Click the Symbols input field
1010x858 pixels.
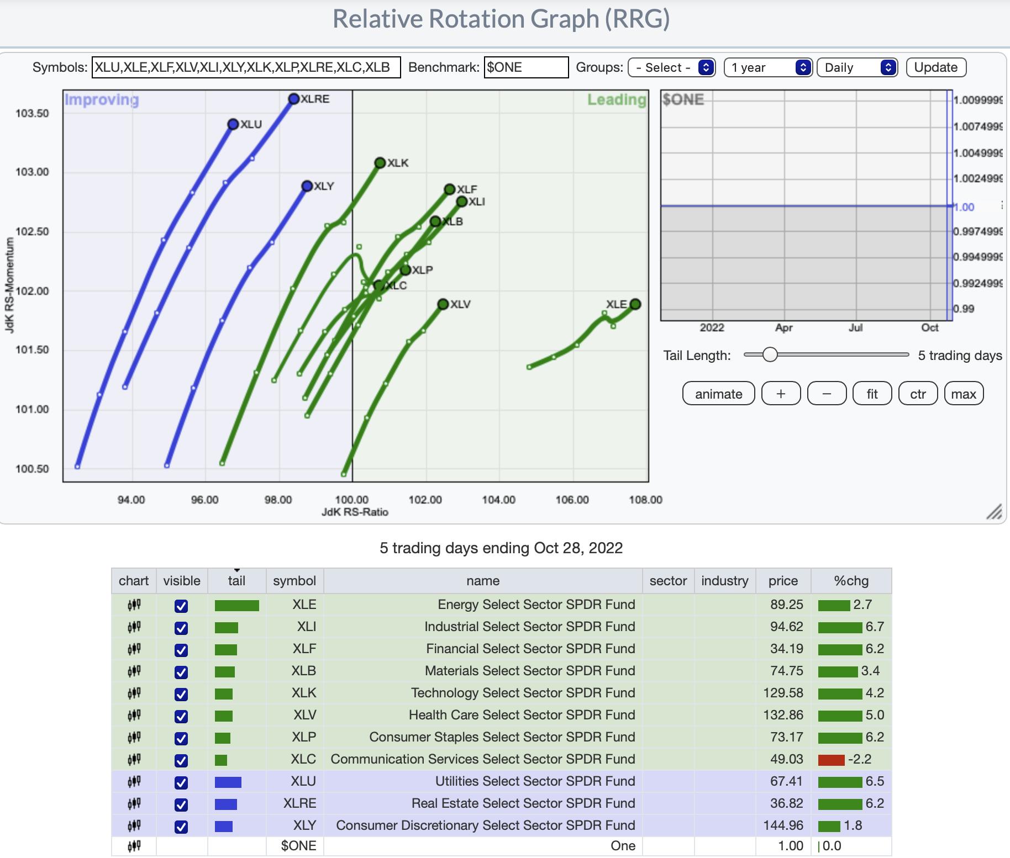(246, 67)
